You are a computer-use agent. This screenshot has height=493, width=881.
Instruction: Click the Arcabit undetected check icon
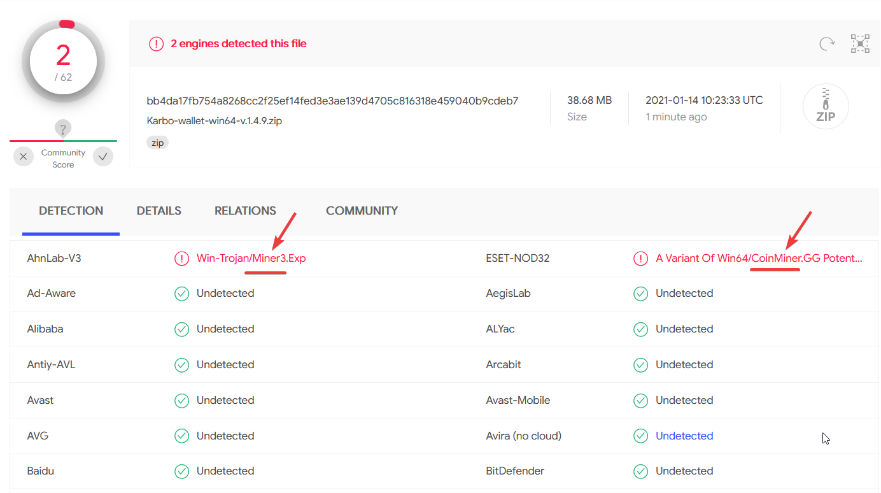(640, 365)
